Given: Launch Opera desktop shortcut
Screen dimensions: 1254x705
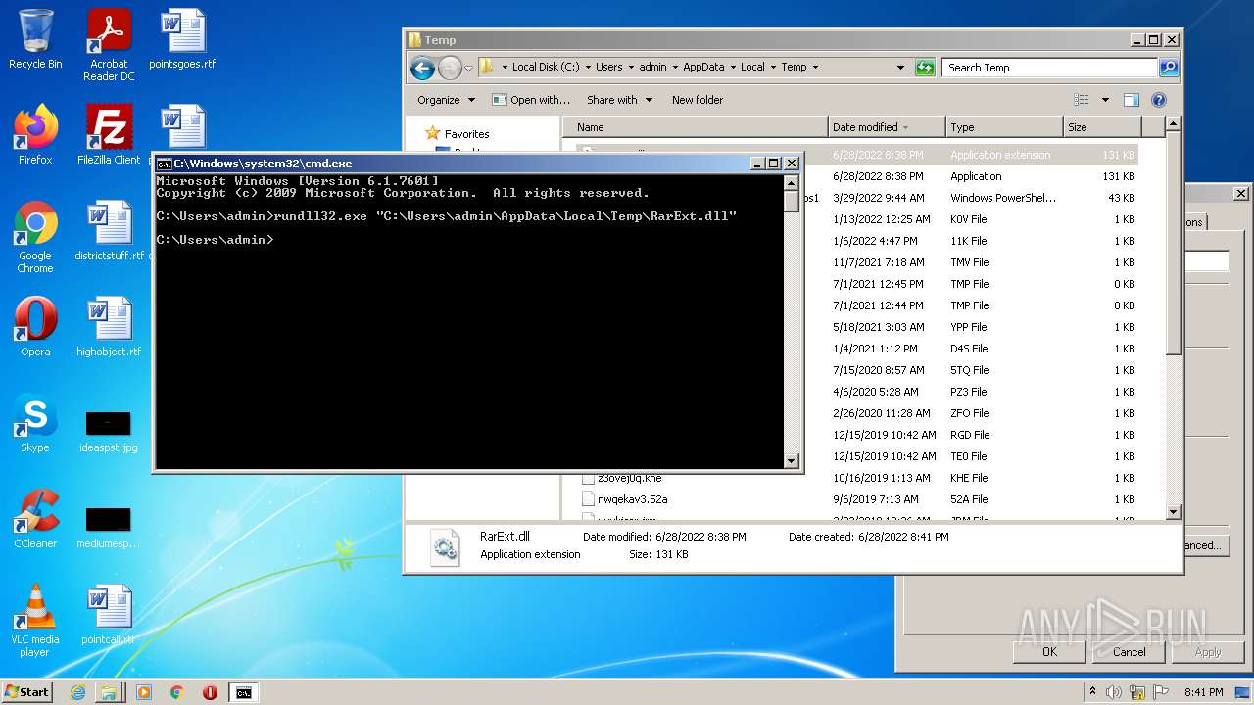Looking at the screenshot, I should [x=35, y=327].
